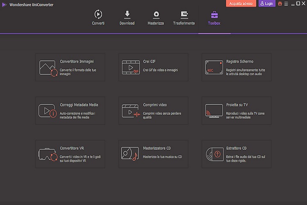Open the Convertitore Immagini tool icon
Screen dimensions: 307x205
pyautogui.click(x=48, y=67)
